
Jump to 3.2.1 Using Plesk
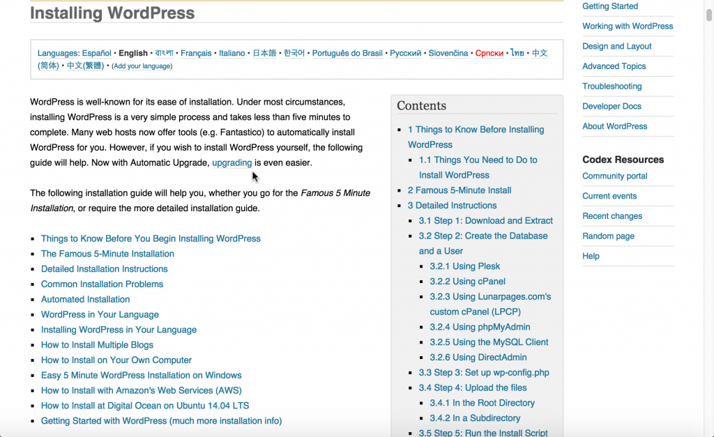465,266
